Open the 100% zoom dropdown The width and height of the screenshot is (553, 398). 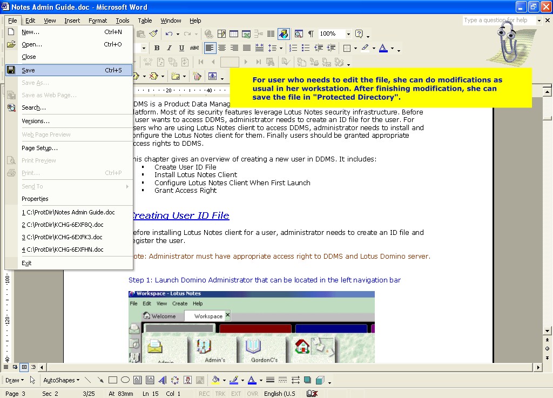(x=348, y=34)
